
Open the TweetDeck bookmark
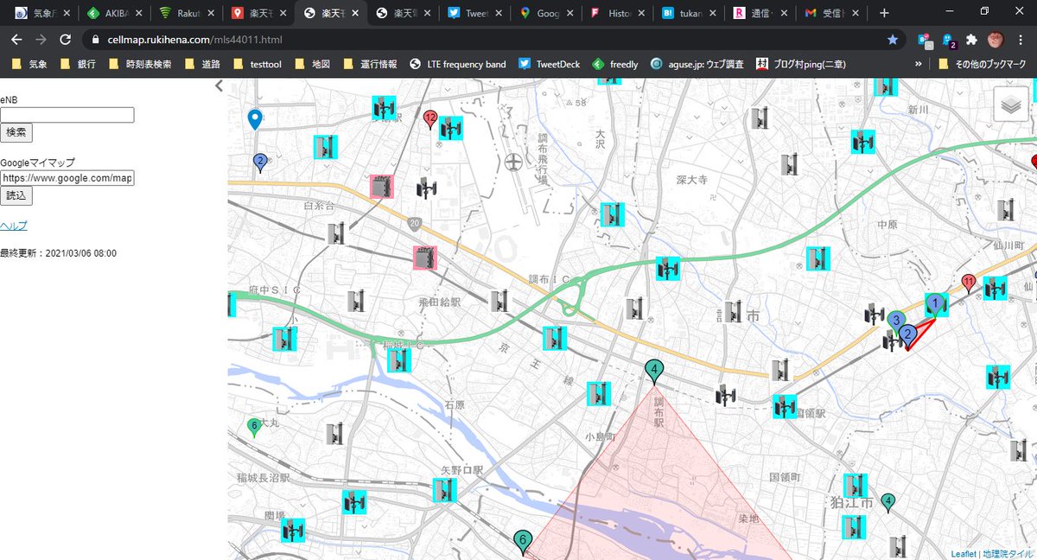pos(550,64)
